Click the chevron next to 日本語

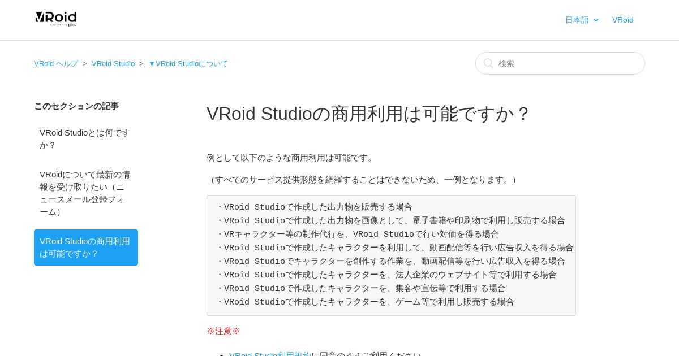pos(596,20)
